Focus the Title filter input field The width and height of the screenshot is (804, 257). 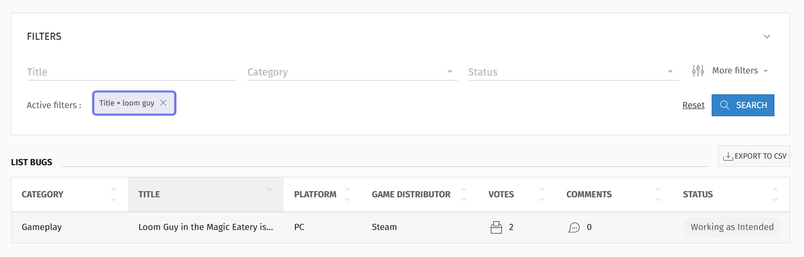pyautogui.click(x=132, y=72)
